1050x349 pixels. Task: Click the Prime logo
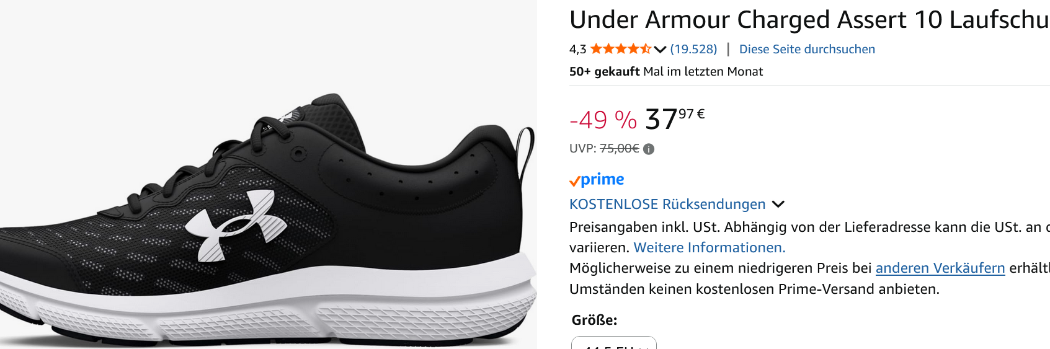click(597, 179)
